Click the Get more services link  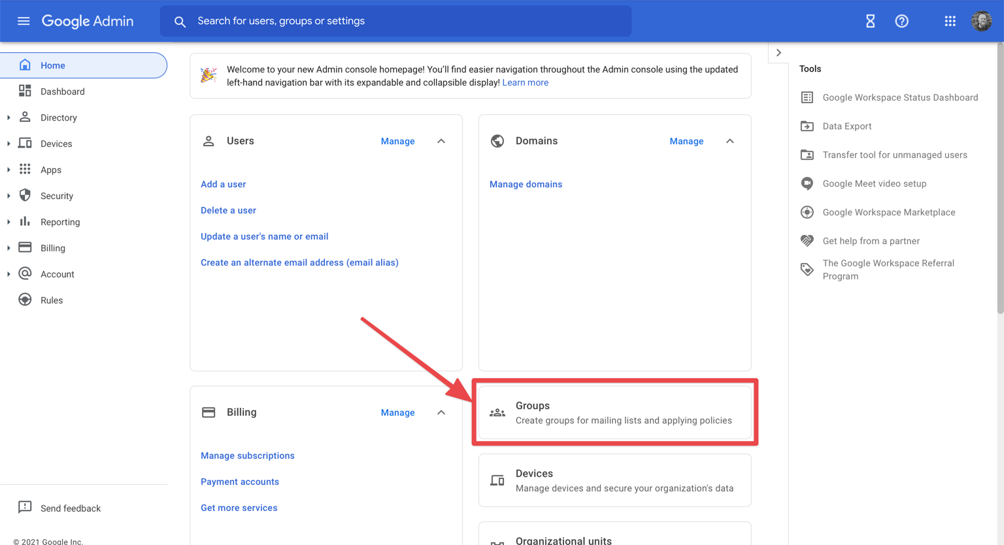click(239, 508)
